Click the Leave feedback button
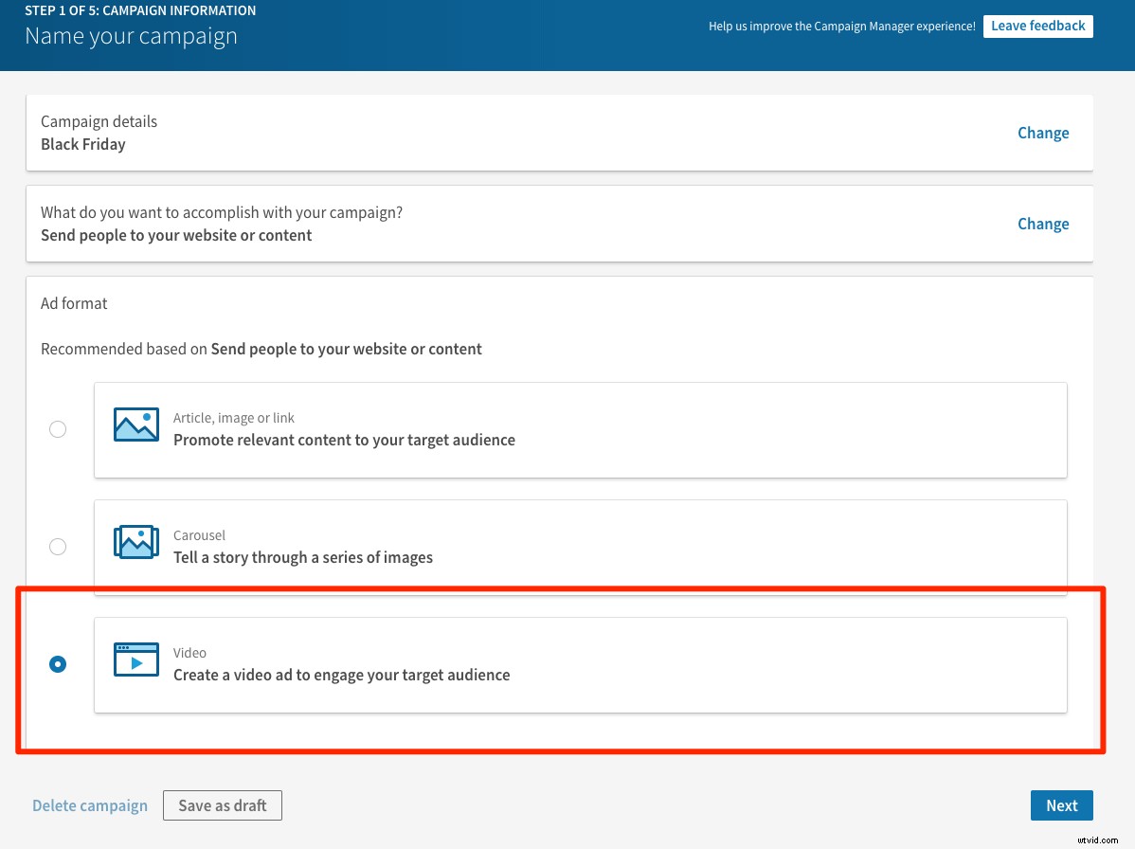 click(1037, 26)
